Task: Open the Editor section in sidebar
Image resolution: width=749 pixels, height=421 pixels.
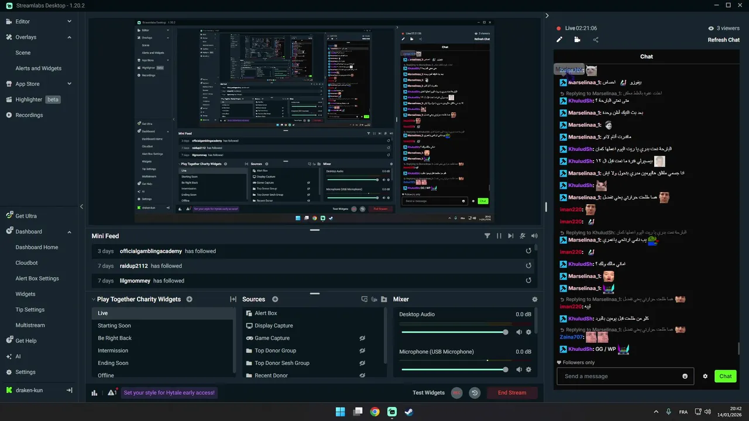Action: point(22,22)
